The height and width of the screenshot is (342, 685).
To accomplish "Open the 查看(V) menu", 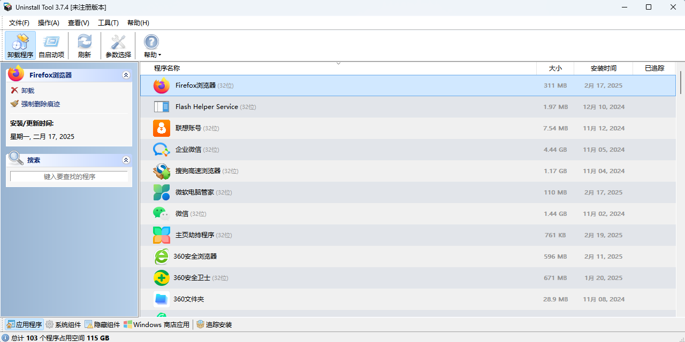I will point(78,23).
